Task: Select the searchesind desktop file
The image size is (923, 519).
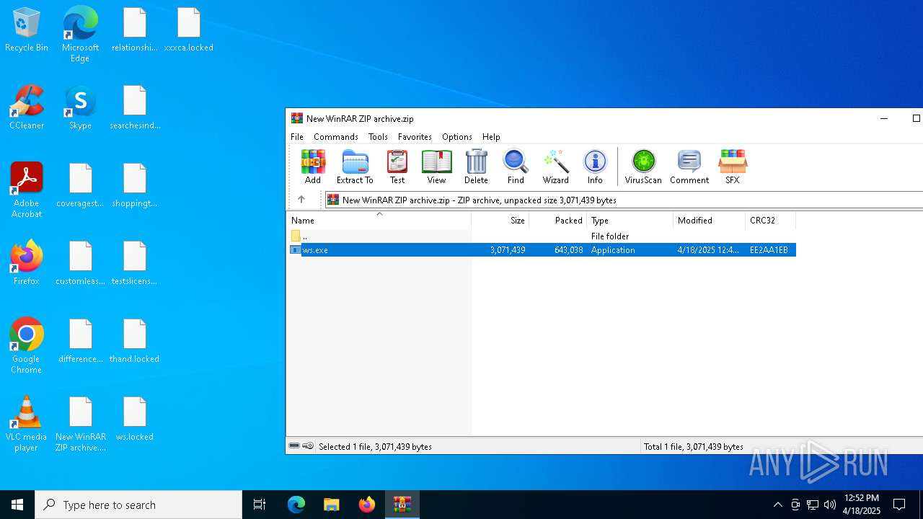Action: 135,108
